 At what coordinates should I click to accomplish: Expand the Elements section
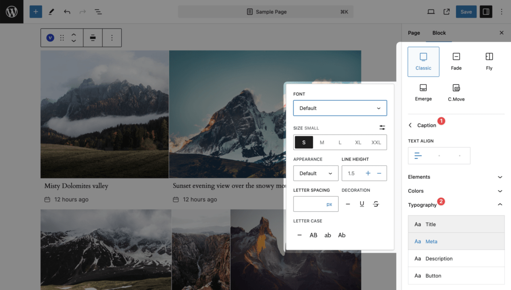pos(456,177)
